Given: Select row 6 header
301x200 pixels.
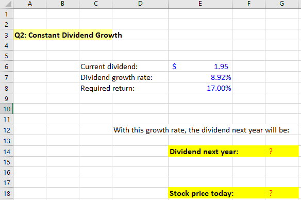Looking at the screenshot, I should [7, 66].
